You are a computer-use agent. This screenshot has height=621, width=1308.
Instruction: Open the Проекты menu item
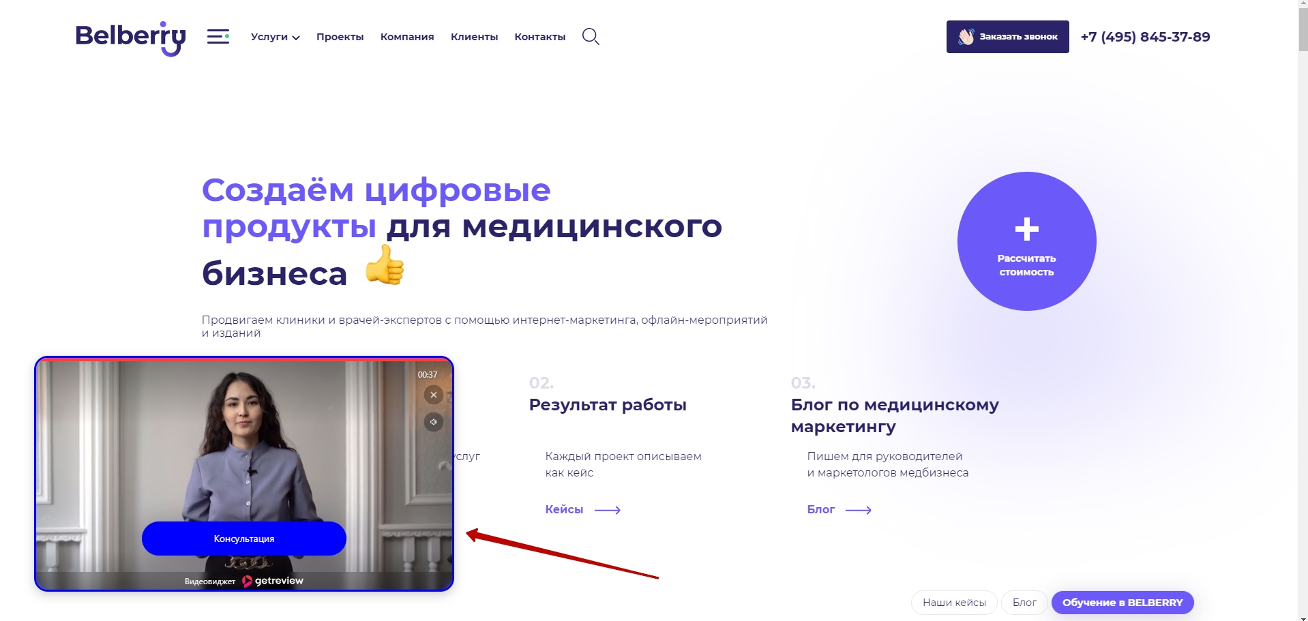(340, 37)
